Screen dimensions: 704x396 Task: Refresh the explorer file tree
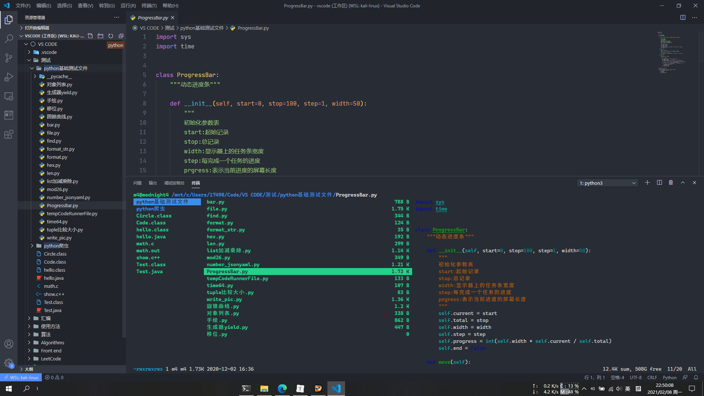pos(111,36)
